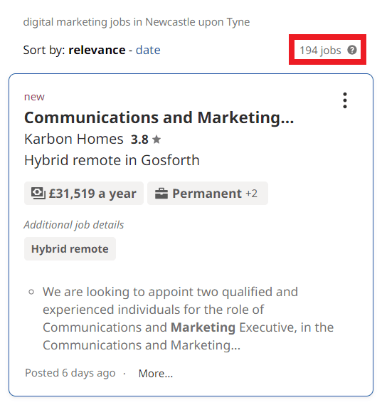Image resolution: width=382 pixels, height=405 pixels.
Task: Open the three-dot menu on Karbon Homes job
Action: tap(345, 100)
